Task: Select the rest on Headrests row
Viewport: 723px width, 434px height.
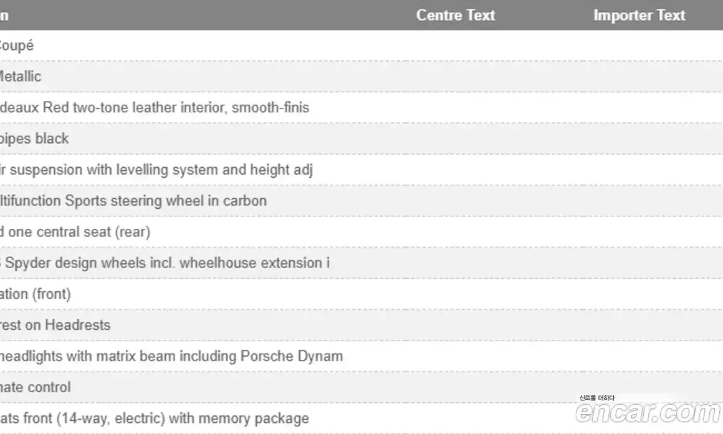Action: 55,325
